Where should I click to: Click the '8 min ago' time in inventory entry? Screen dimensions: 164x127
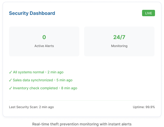coord(69,88)
